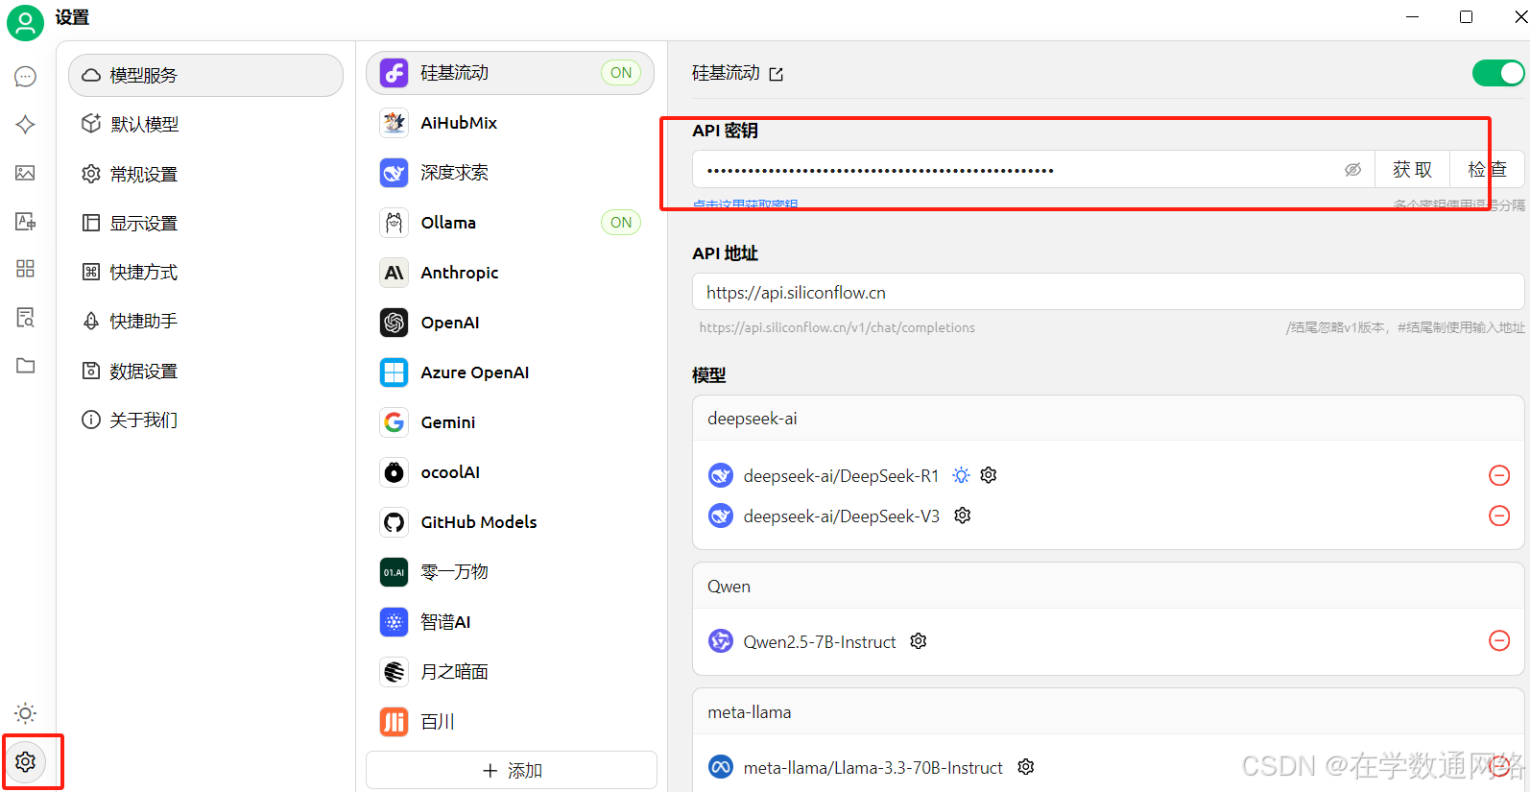Click the Qwen group header
The width and height of the screenshot is (1530, 792).
(x=1109, y=587)
